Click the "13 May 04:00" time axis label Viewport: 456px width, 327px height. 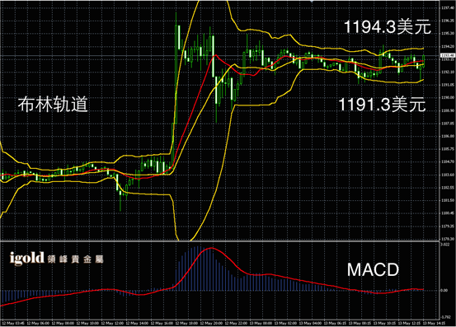(310, 323)
